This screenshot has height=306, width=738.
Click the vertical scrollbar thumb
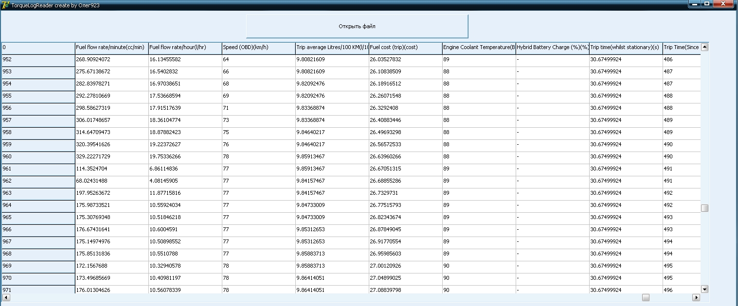point(704,208)
